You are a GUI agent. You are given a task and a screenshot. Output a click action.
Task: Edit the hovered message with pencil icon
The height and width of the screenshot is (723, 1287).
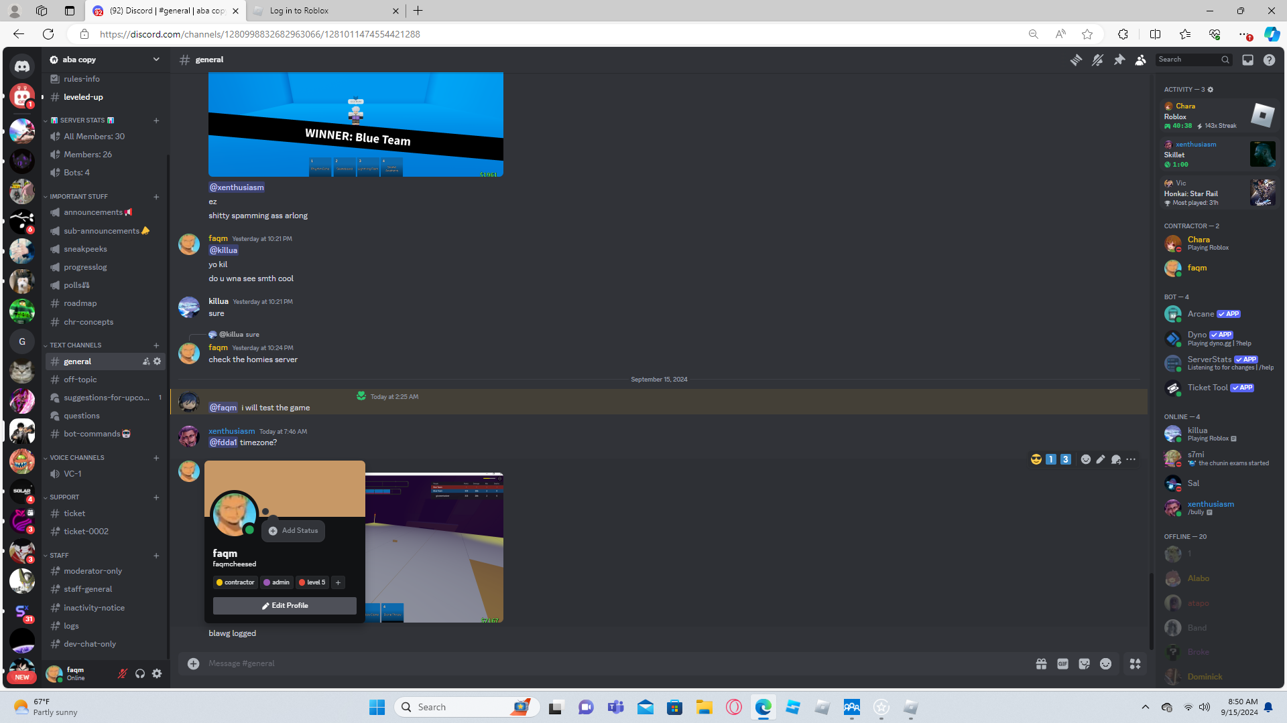coord(1101,459)
